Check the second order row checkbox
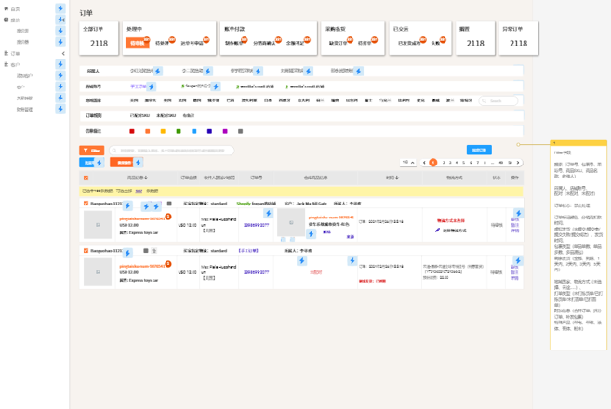Viewport: 611px width, 409px height. point(85,251)
